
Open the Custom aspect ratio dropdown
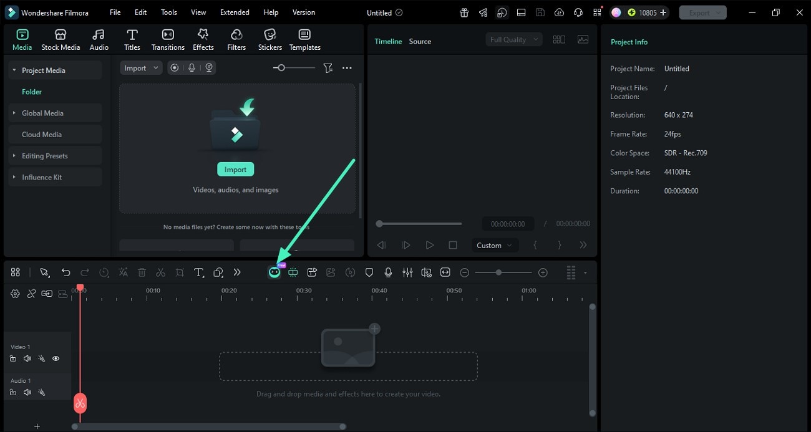[x=494, y=245]
